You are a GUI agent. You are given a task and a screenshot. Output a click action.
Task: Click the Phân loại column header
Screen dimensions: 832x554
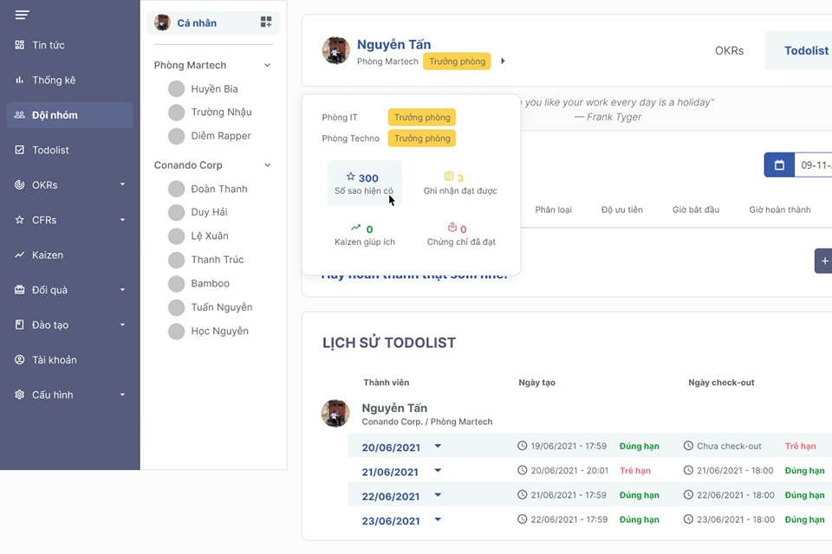click(x=553, y=209)
